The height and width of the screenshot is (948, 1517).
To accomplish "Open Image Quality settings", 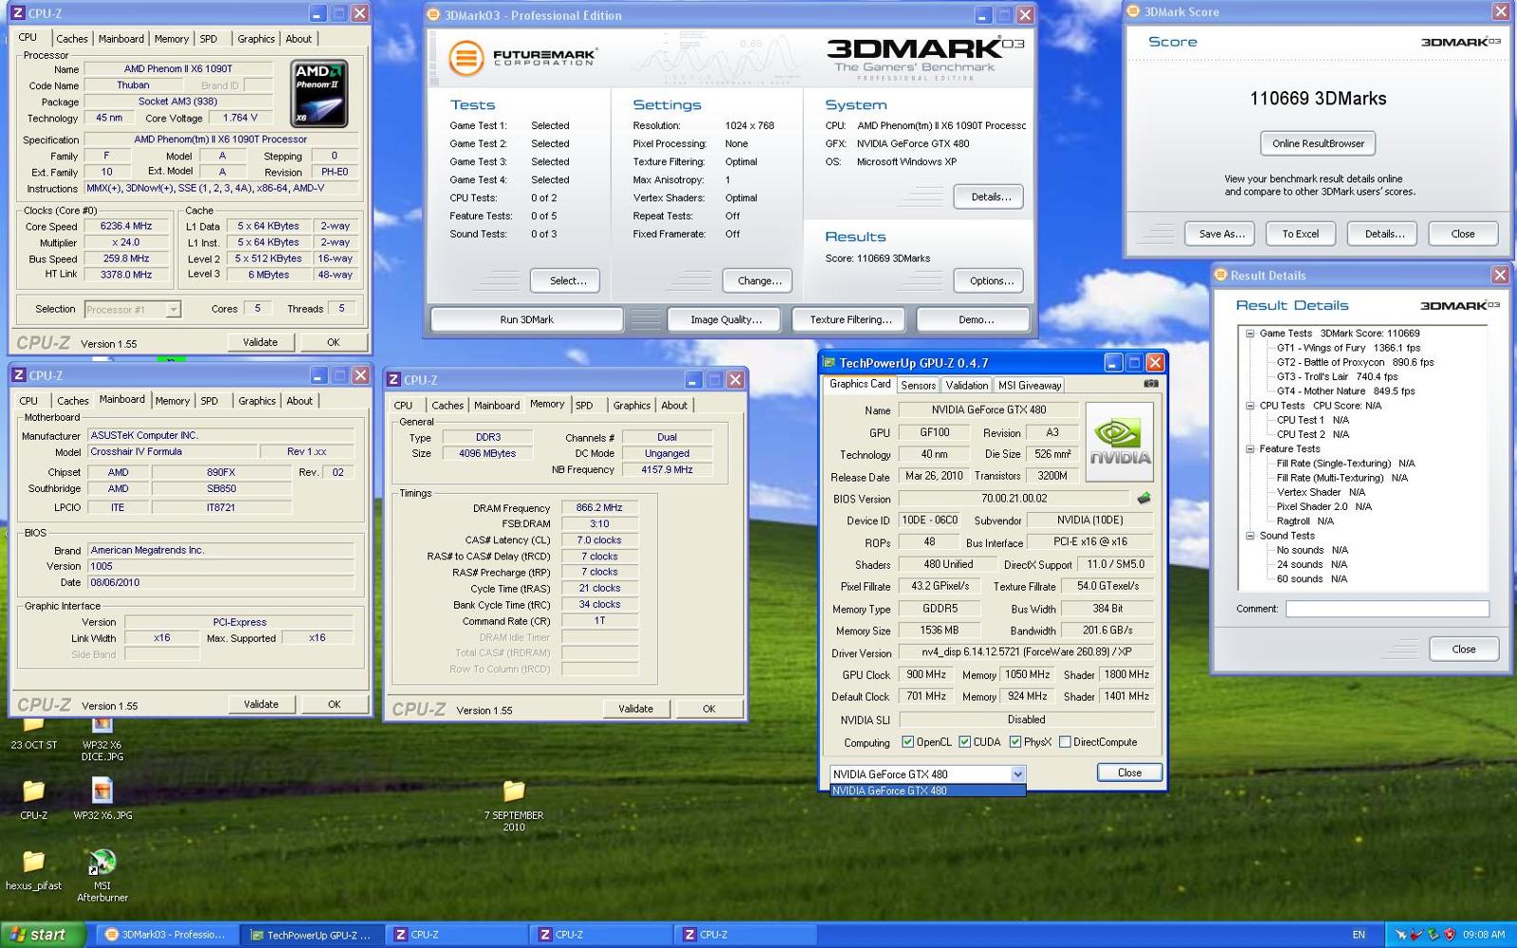I will click(725, 319).
